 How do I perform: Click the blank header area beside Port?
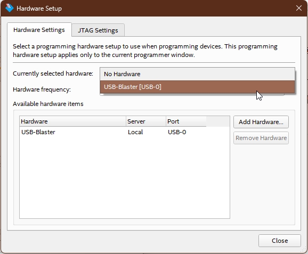(218, 121)
